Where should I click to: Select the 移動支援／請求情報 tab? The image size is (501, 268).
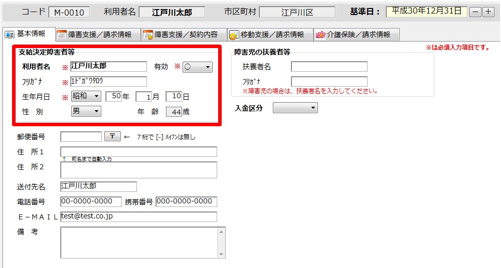(267, 35)
